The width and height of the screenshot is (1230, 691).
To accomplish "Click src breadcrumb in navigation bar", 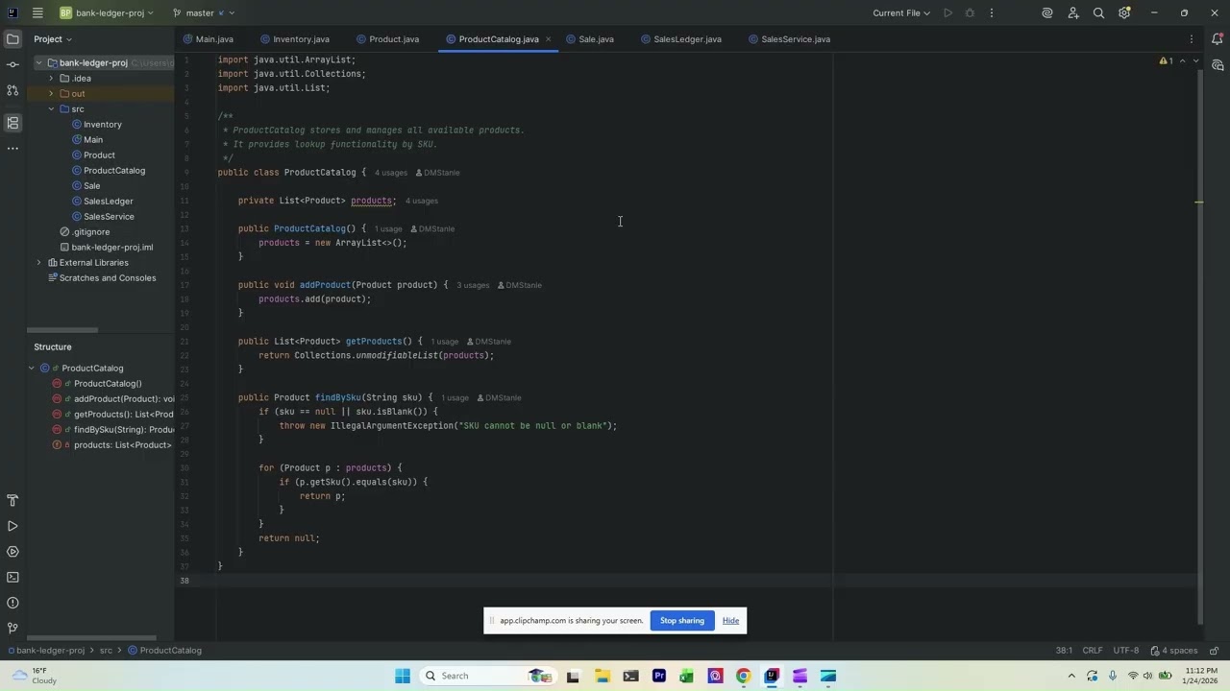I will tap(106, 650).
